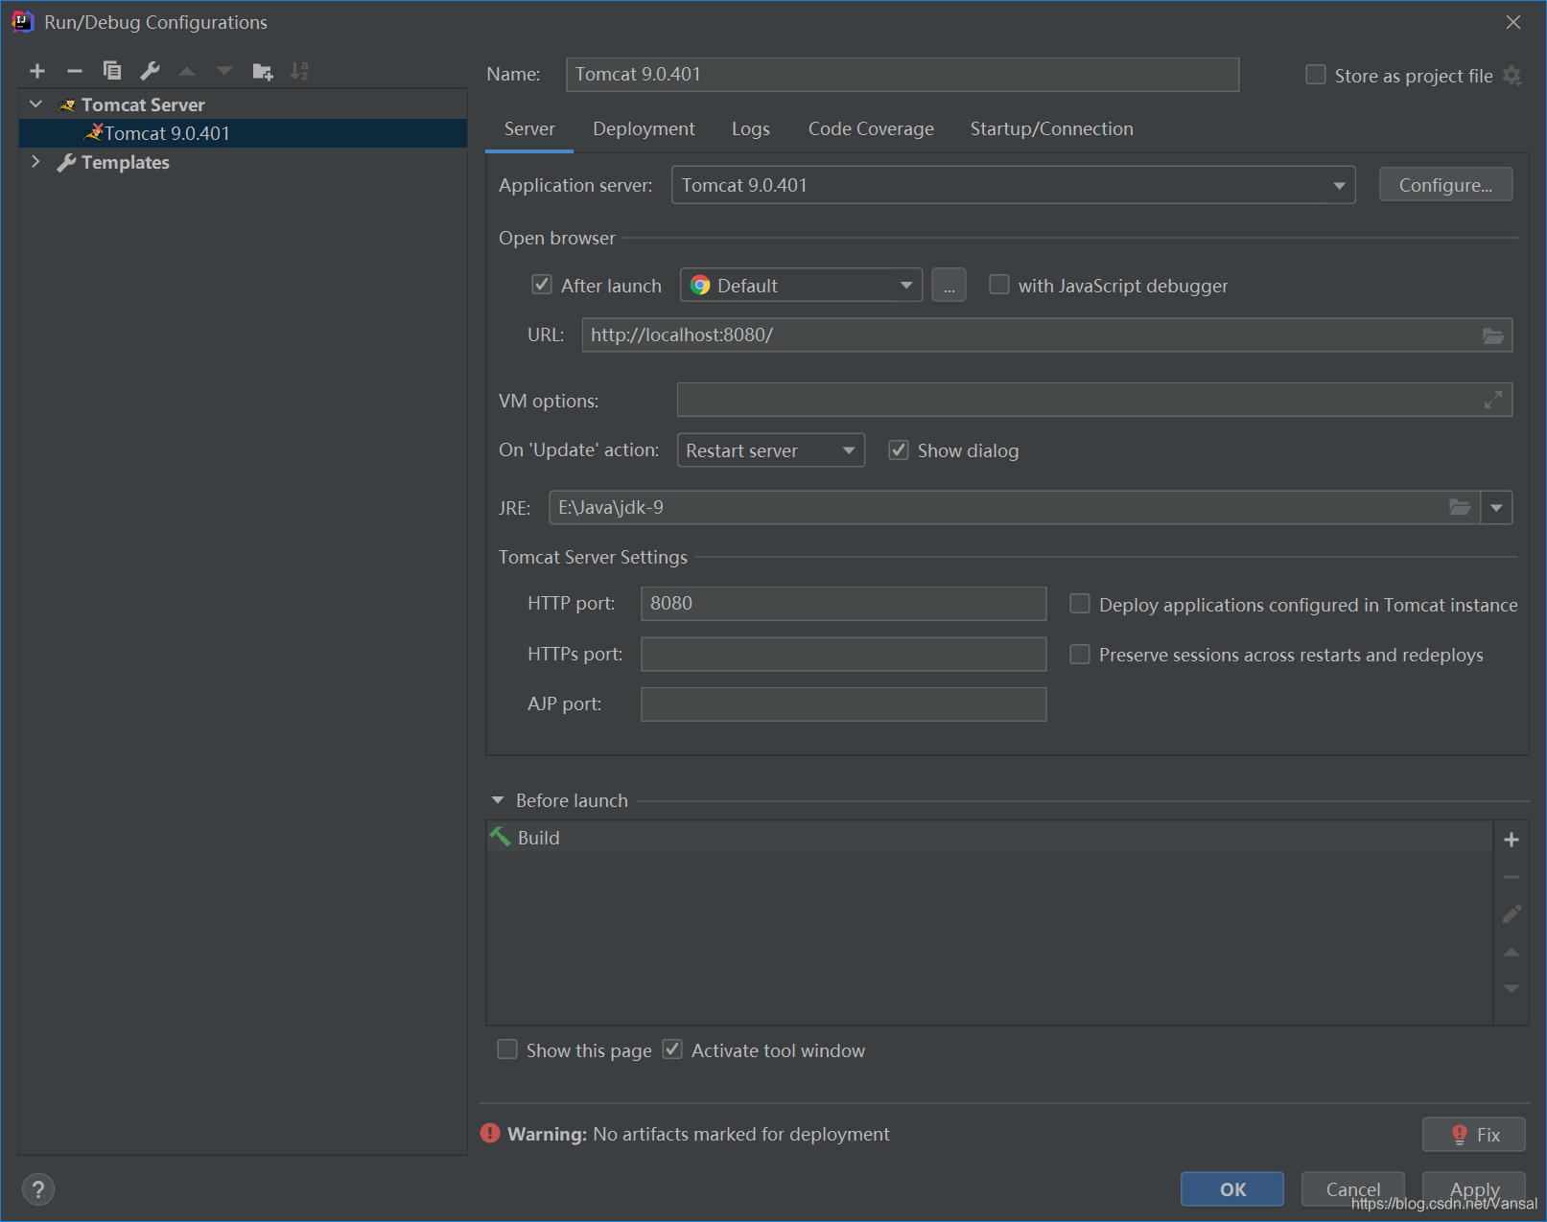Check Show this page checkbox
1547x1222 pixels.
click(507, 1049)
